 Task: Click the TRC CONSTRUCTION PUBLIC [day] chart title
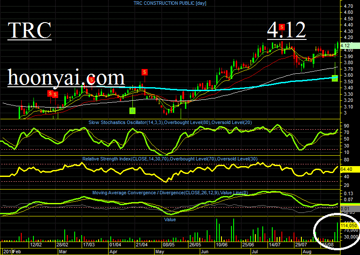click(170, 3)
